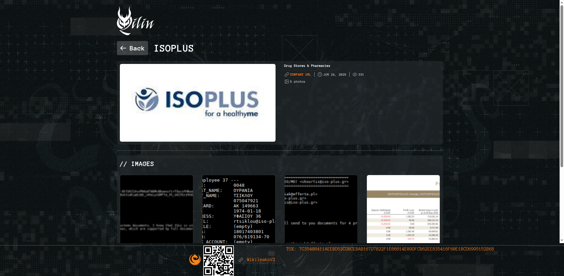The image size is (564, 276).
Task: Open the ISOPLUS company logo image
Action: click(x=198, y=103)
